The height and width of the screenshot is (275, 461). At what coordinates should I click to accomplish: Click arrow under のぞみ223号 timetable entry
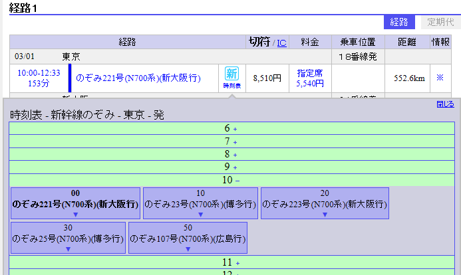click(x=325, y=215)
